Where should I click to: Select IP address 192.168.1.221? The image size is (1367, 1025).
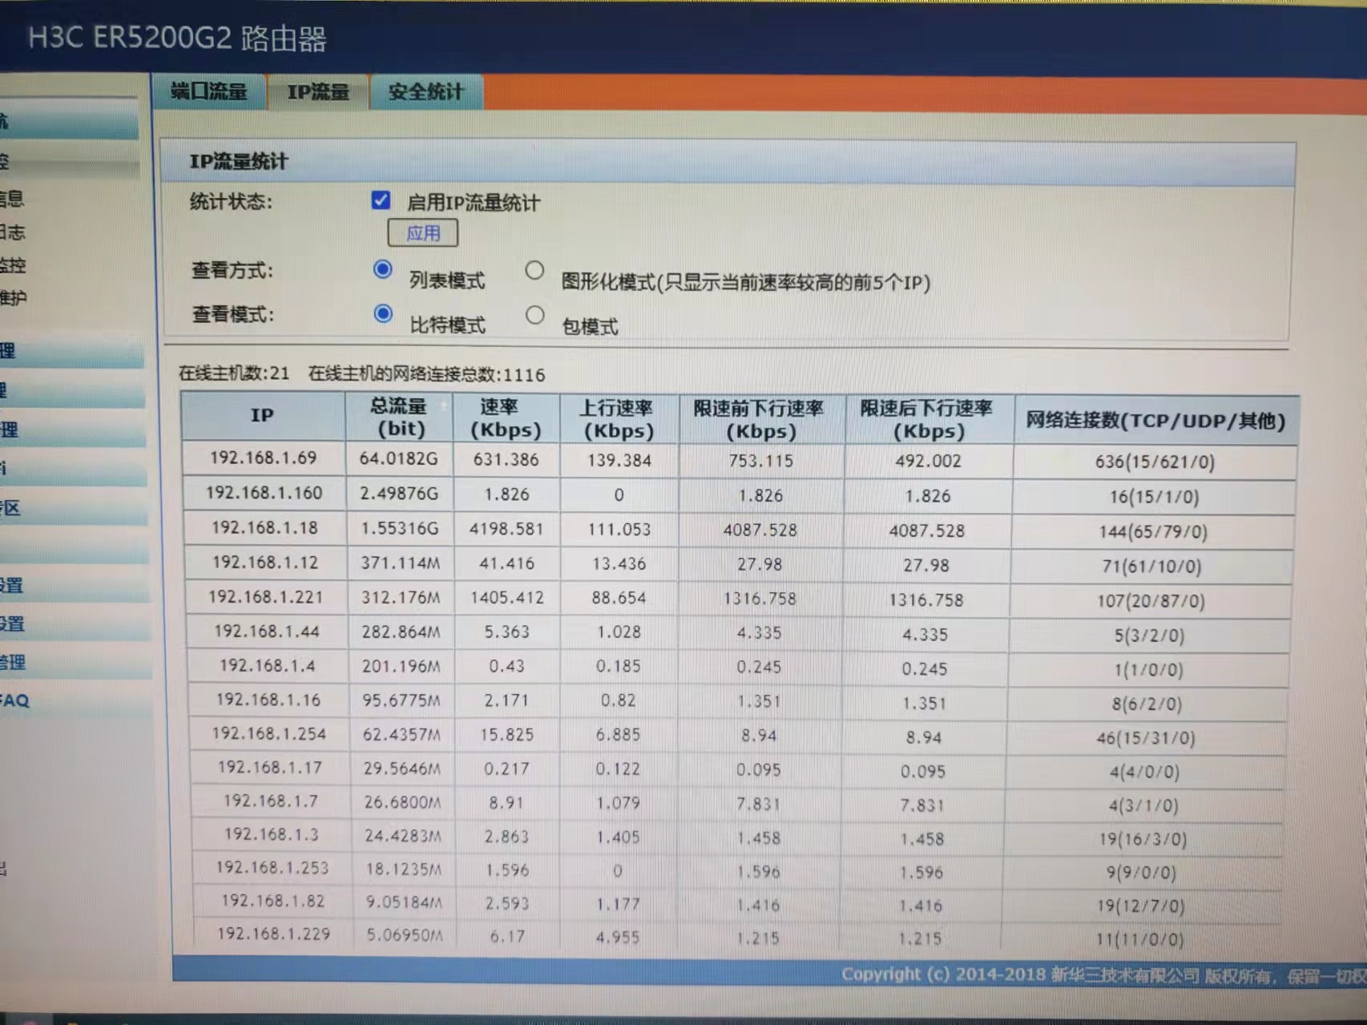click(266, 597)
